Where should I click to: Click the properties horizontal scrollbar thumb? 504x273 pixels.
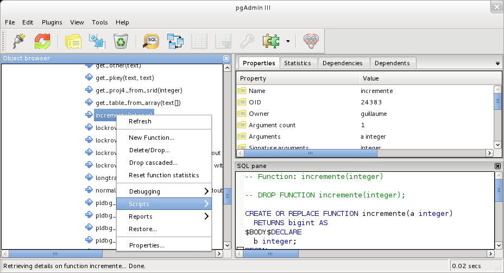pyautogui.click(x=311, y=153)
